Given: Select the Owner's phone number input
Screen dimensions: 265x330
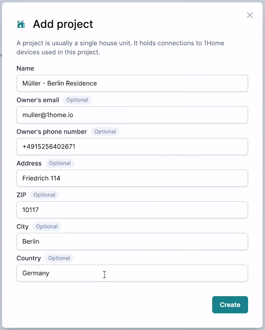Looking at the screenshot, I should [x=132, y=147].
